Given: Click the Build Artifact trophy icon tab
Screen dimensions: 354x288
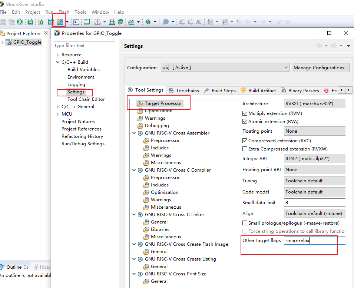Looking at the screenshot, I should (x=243, y=90).
